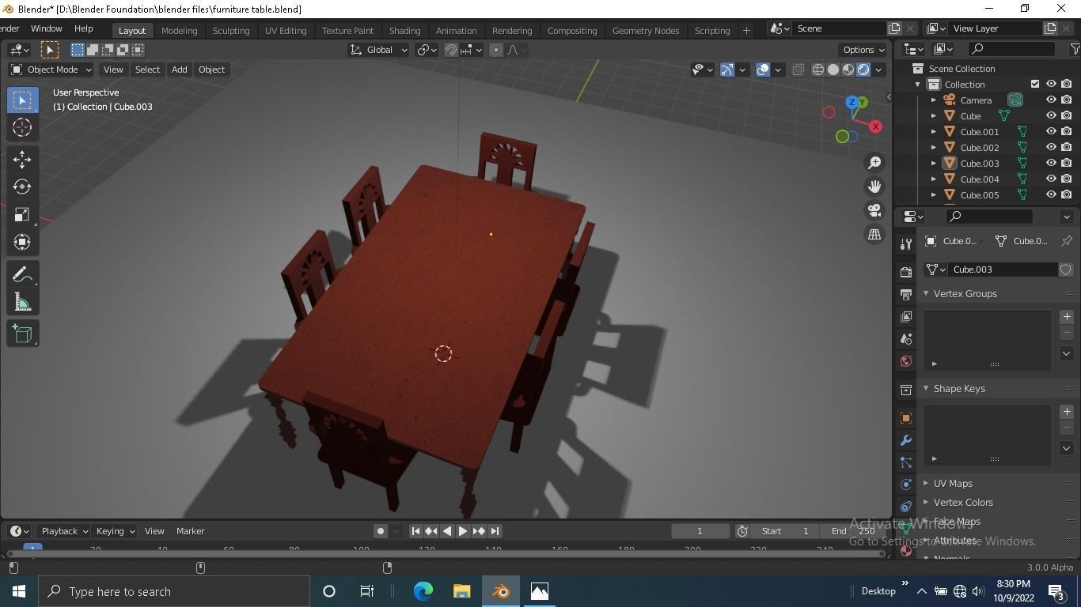Switch to Wireframe viewport shading
1081x607 pixels.
pos(818,70)
